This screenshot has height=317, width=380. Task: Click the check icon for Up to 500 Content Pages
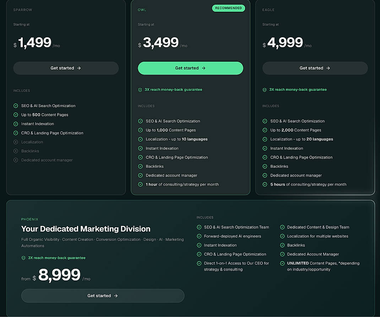[16, 115]
